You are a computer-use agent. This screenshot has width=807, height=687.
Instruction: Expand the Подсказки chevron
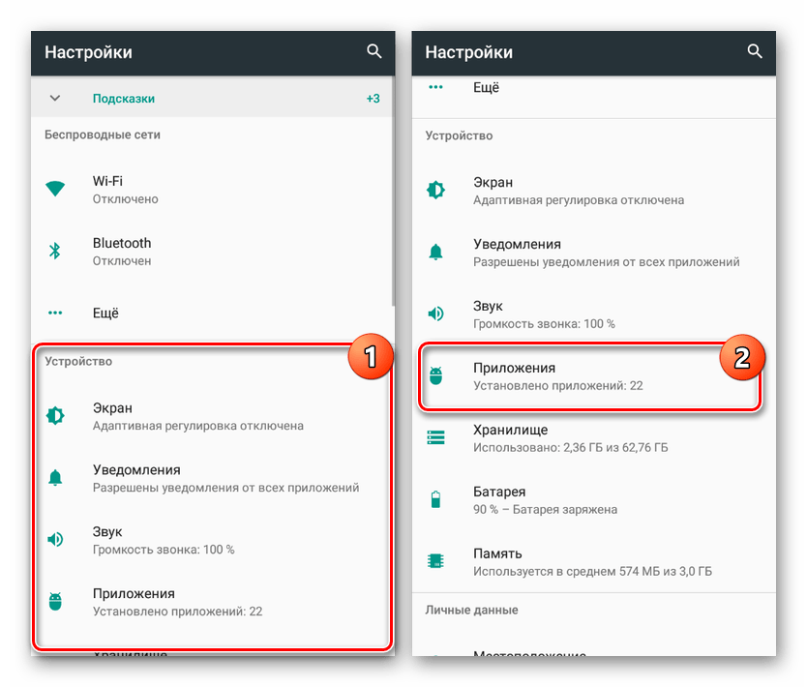point(55,98)
